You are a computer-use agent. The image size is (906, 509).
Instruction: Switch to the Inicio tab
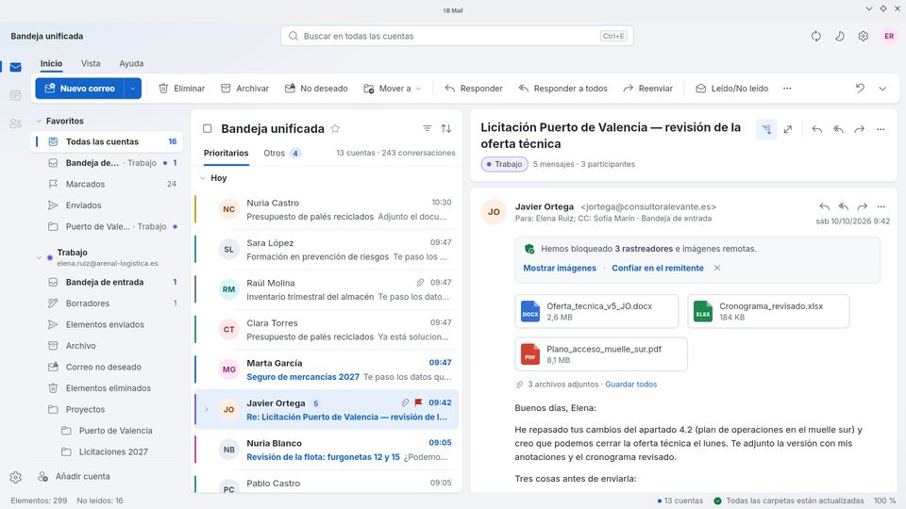(51, 63)
